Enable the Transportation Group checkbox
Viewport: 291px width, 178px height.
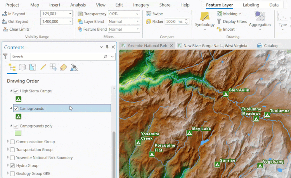pyautogui.click(x=12, y=150)
